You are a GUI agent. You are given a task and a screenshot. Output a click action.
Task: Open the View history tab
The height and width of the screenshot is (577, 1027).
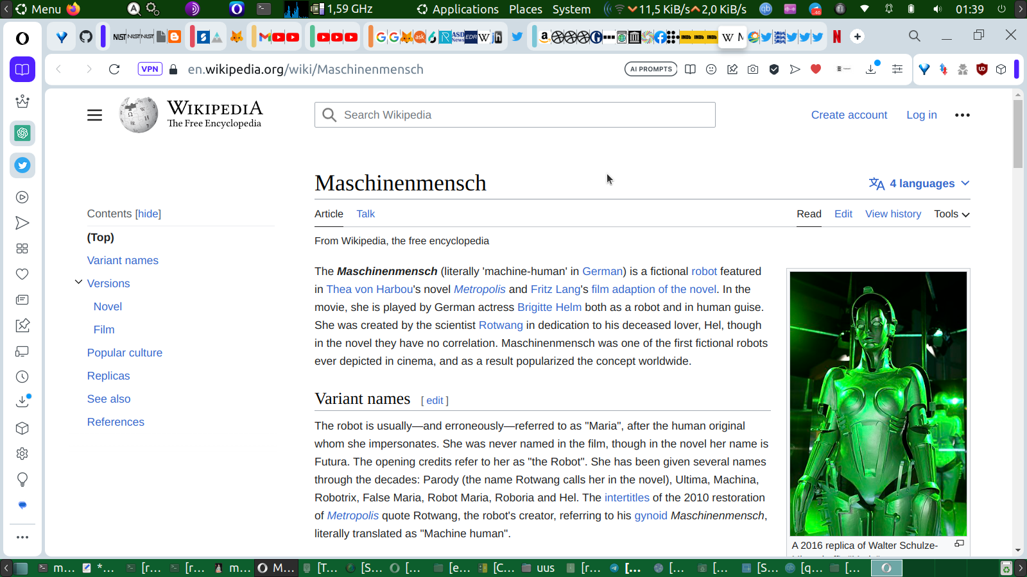tap(893, 214)
